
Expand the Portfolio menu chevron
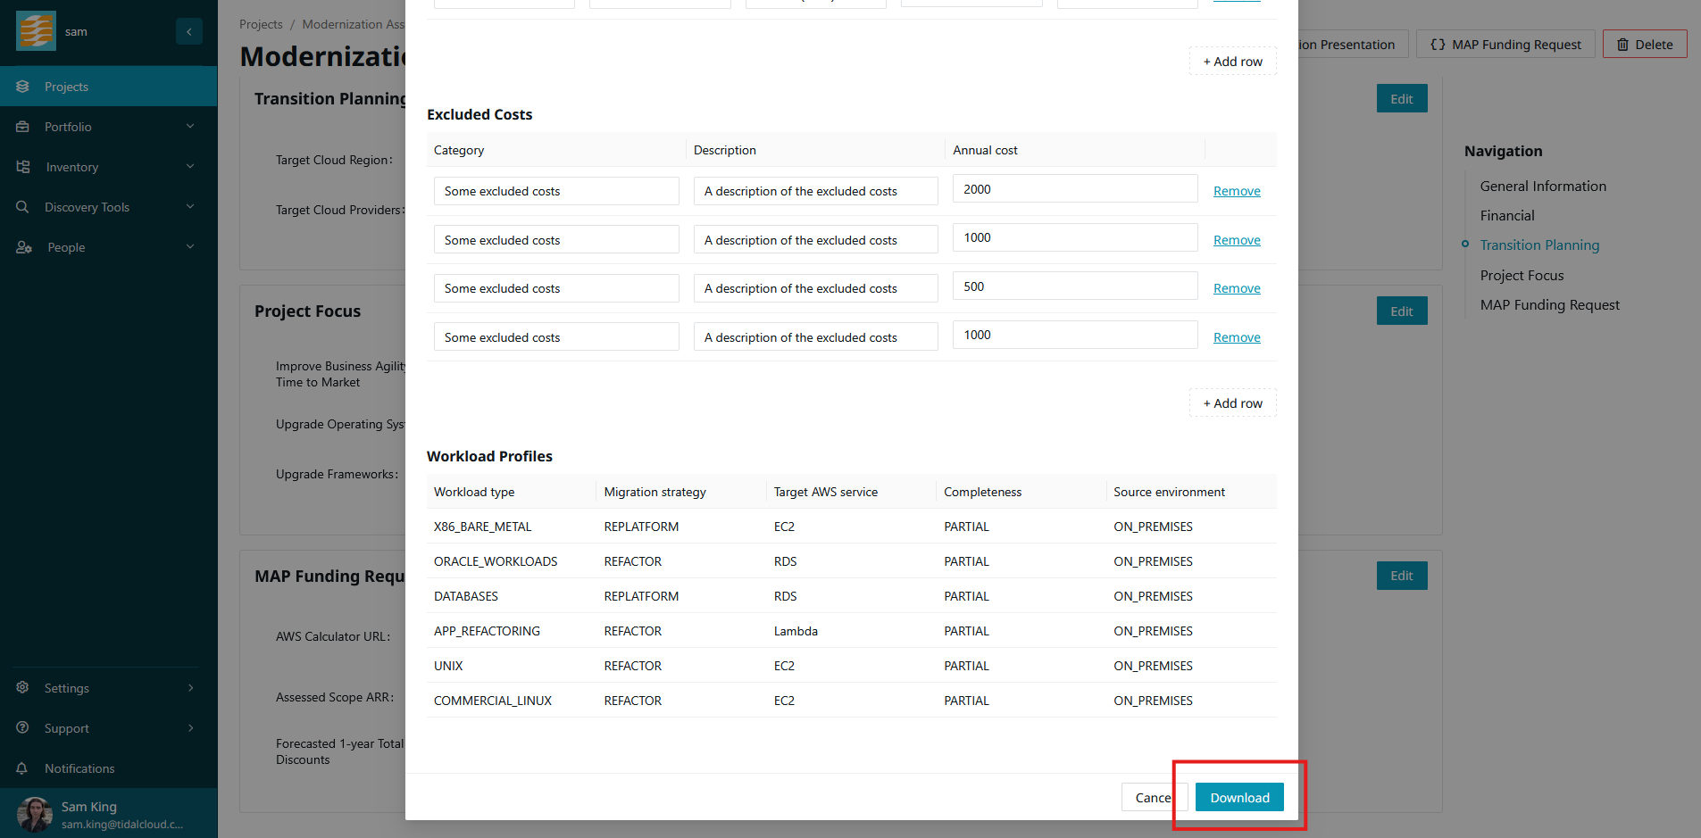coord(190,127)
